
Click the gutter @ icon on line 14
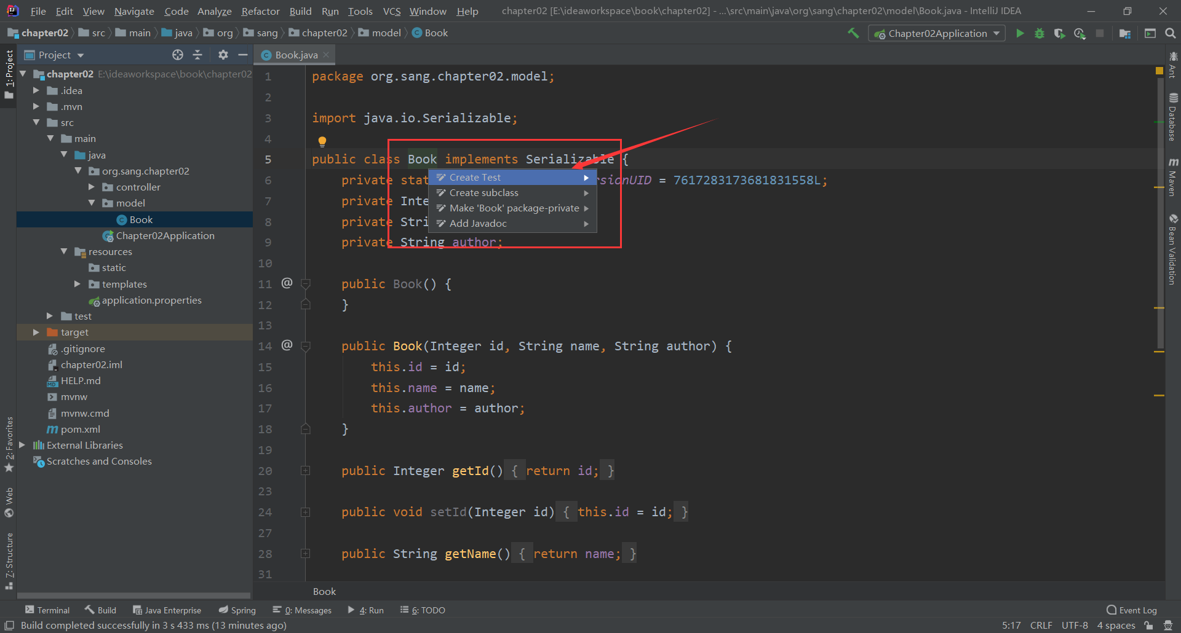[x=287, y=345]
